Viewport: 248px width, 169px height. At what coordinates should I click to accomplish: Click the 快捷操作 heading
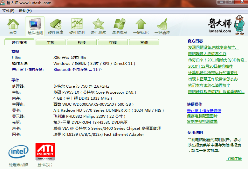click(x=195, y=104)
